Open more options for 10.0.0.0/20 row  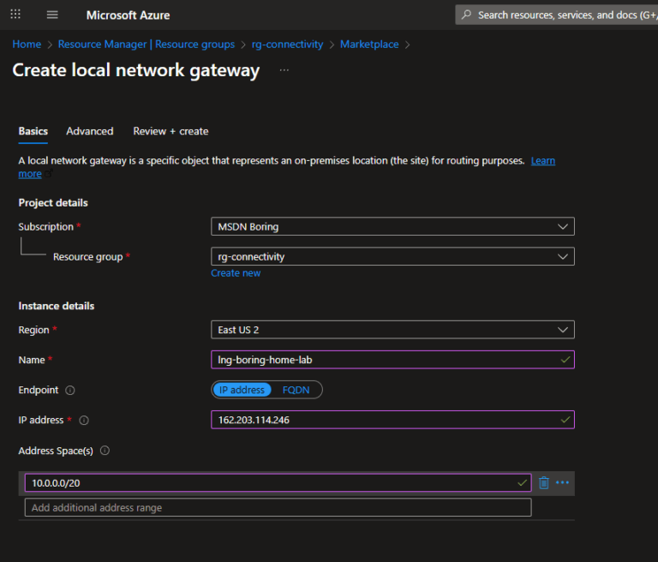(x=562, y=482)
